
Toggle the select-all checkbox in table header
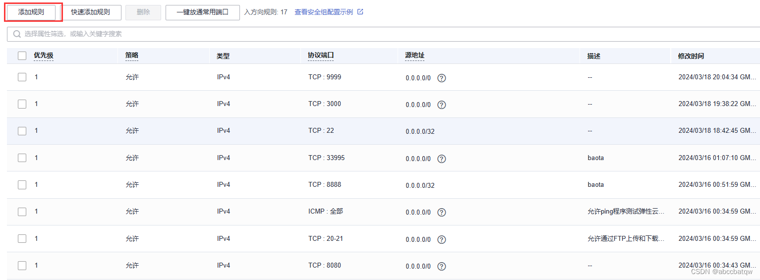(22, 56)
